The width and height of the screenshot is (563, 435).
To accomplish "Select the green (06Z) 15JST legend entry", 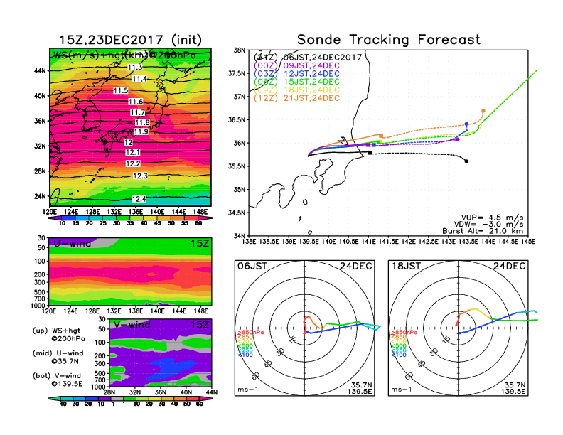I will click(299, 82).
